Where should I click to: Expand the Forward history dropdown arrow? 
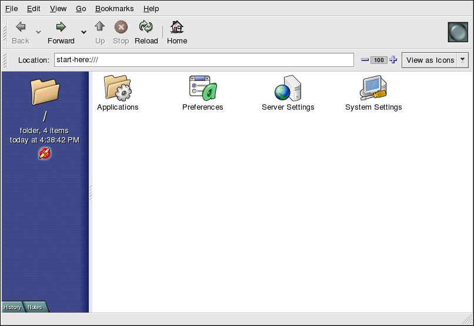point(84,32)
